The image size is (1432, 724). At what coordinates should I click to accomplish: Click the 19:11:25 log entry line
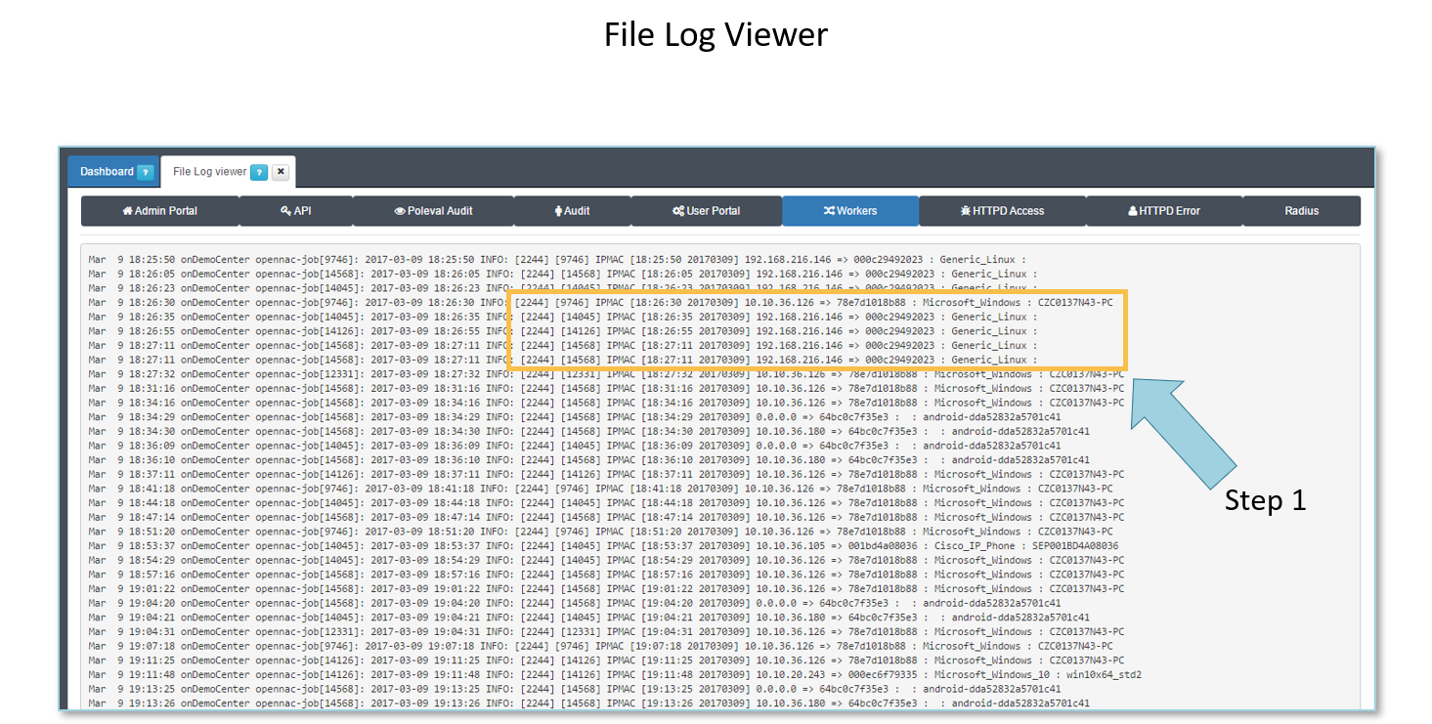click(x=606, y=660)
